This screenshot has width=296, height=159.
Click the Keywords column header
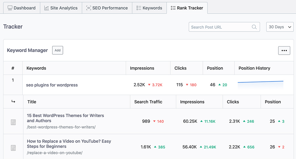click(36, 68)
